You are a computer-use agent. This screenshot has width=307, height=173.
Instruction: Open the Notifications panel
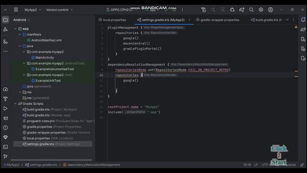click(x=303, y=20)
